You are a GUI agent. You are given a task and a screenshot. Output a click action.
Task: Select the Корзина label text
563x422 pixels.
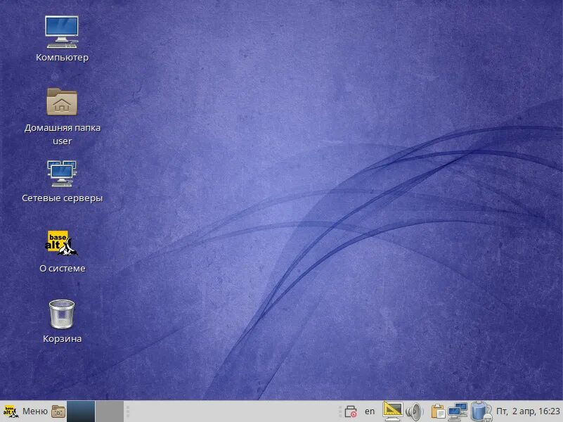[62, 339]
